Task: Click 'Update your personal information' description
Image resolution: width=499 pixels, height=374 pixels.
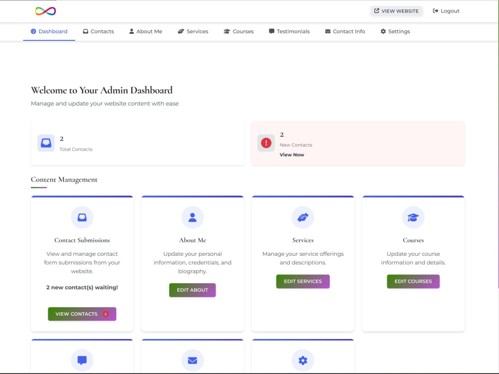Action: point(193,263)
